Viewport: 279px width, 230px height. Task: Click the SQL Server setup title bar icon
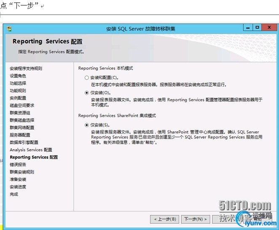point(9,29)
